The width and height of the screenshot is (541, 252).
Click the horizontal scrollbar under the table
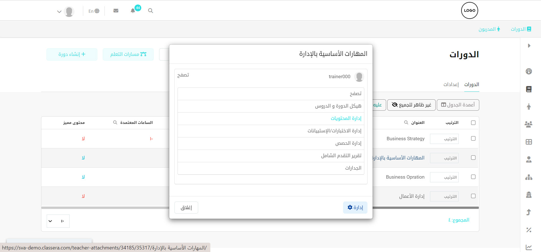[x=425, y=208]
